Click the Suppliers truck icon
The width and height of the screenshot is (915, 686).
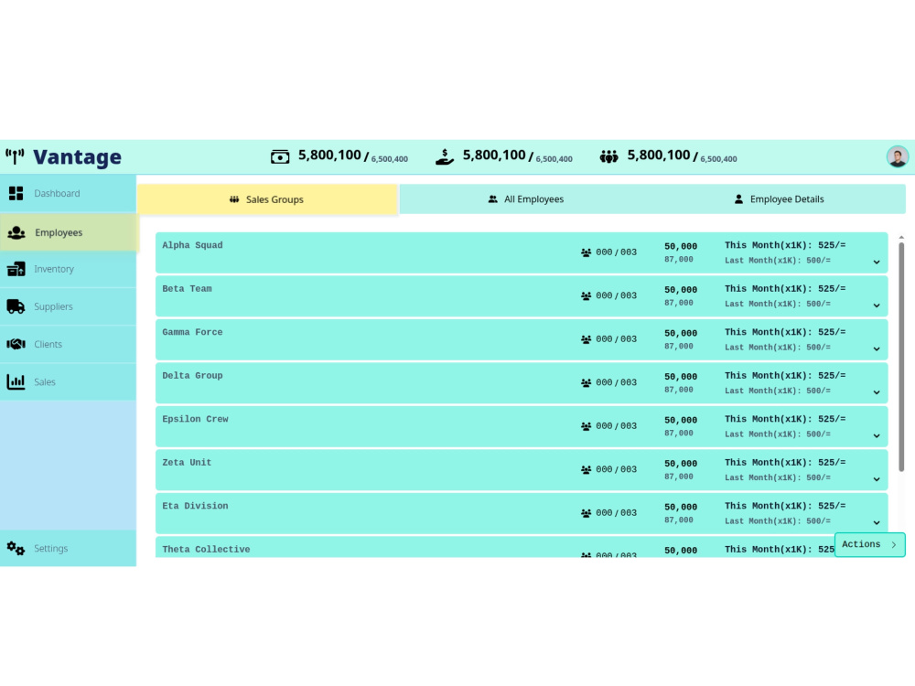point(16,306)
